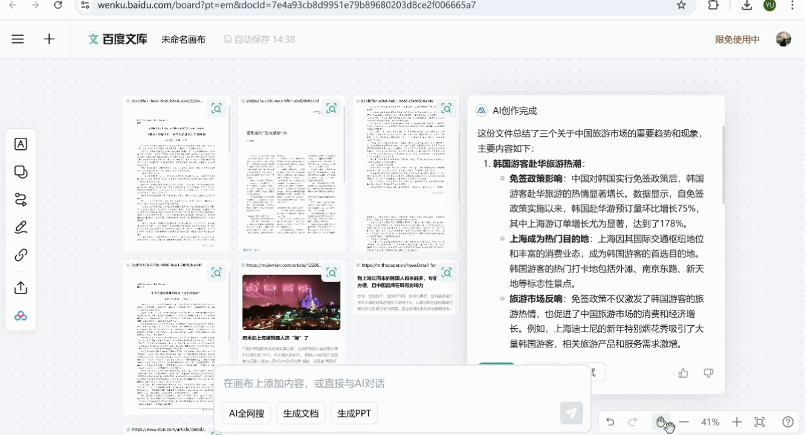Preview the jiemian.com article card

click(x=331, y=272)
